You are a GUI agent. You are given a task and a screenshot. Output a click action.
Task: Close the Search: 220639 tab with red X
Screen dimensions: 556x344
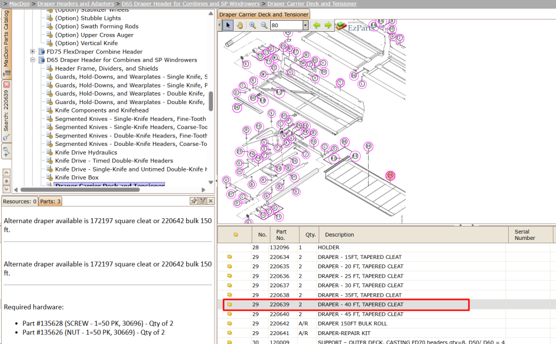pos(6,85)
